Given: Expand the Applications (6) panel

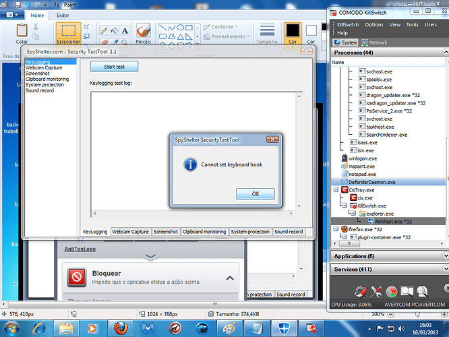Looking at the screenshot, I should click(x=445, y=255).
